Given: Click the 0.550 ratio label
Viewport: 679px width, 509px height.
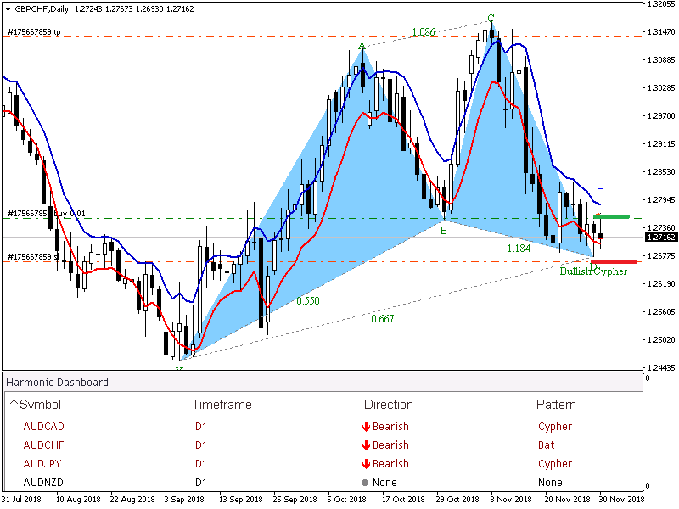Looking at the screenshot, I should [308, 301].
